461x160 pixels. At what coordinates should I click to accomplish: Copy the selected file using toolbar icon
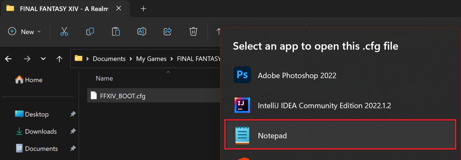tap(90, 31)
